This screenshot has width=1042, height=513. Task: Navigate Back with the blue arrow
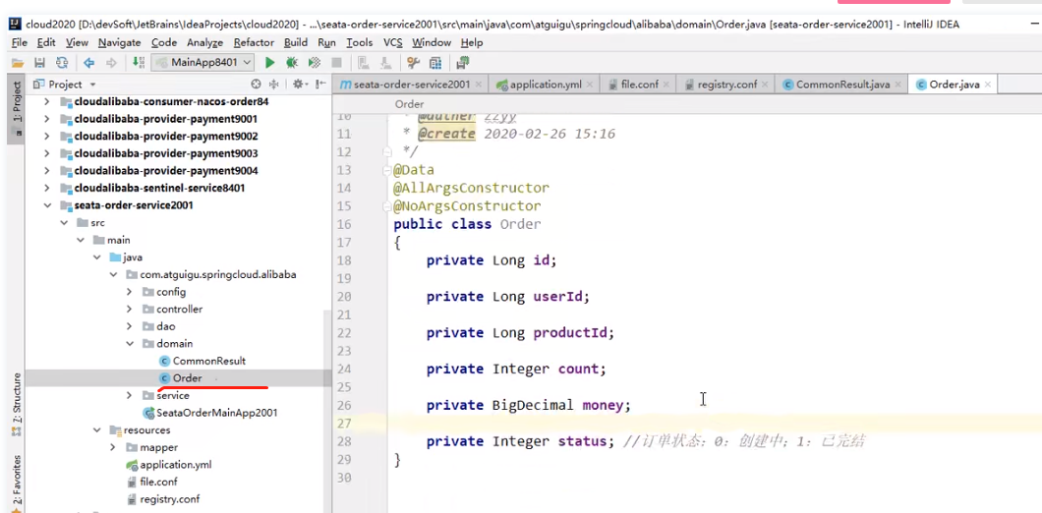tap(88, 63)
